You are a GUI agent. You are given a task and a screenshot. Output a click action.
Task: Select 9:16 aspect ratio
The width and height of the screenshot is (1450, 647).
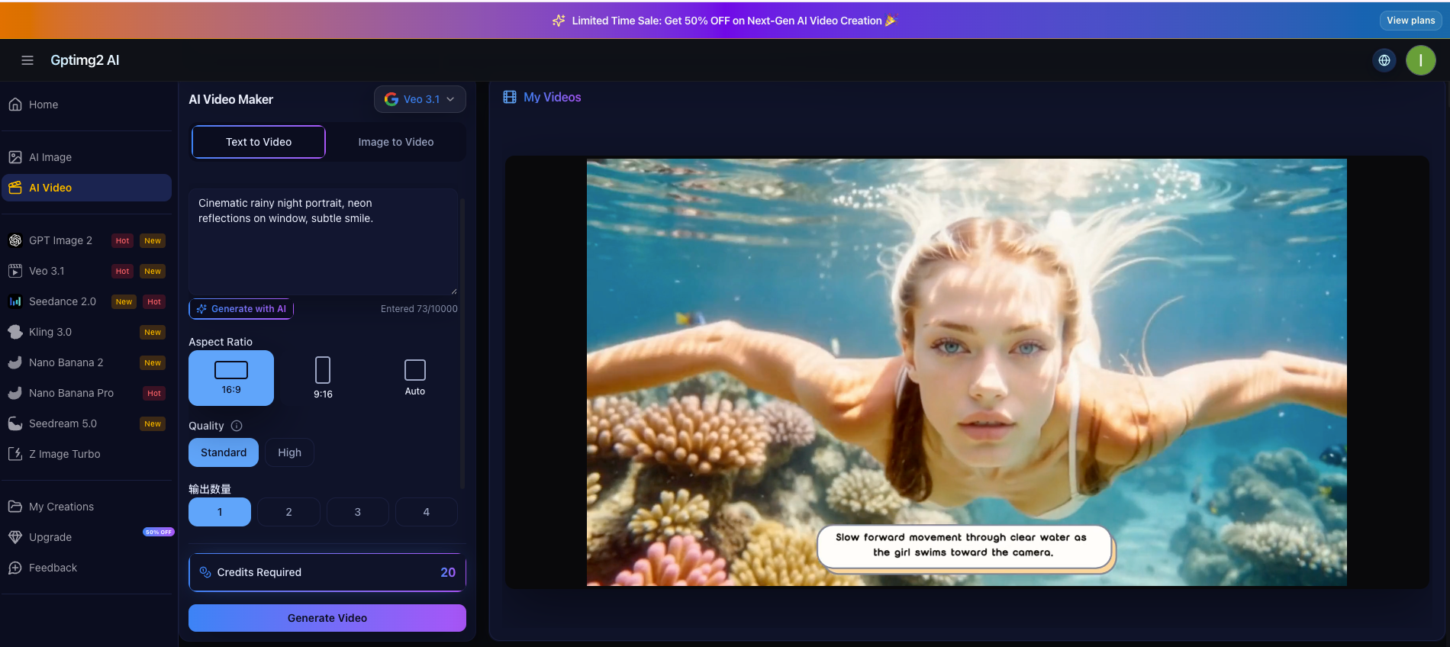tap(323, 378)
